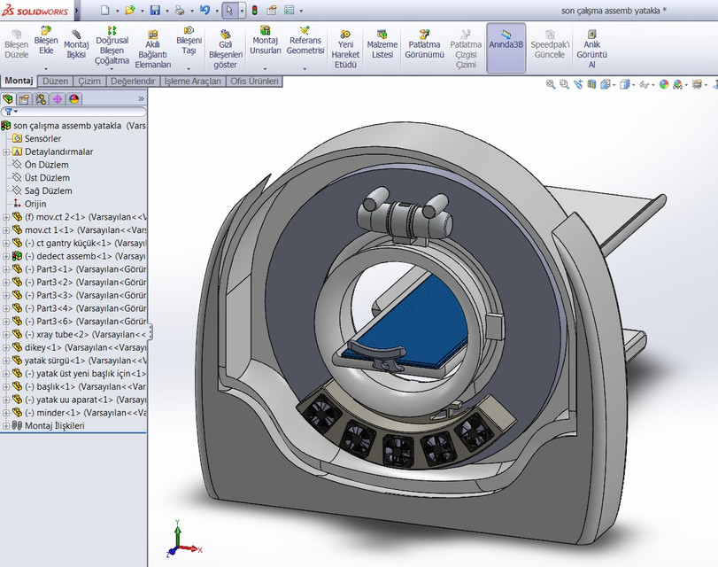Click the Speedpak'i Güncelle button
Image resolution: width=718 pixels, height=567 pixels.
pyautogui.click(x=549, y=44)
